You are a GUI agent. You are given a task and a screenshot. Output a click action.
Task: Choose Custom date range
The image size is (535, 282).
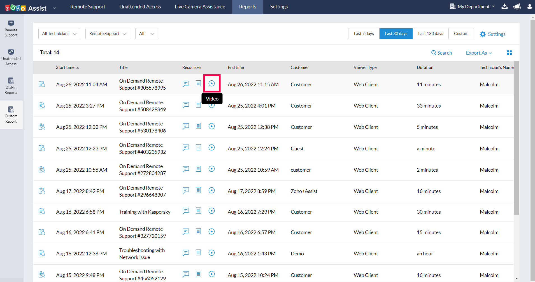[x=461, y=34]
